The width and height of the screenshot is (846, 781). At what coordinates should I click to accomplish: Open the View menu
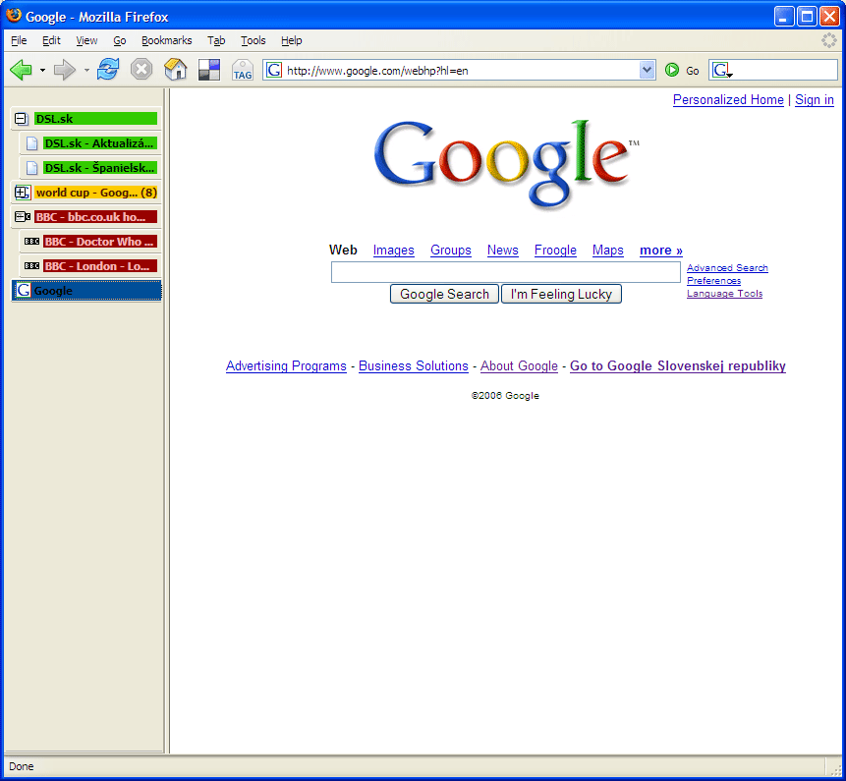click(x=86, y=40)
